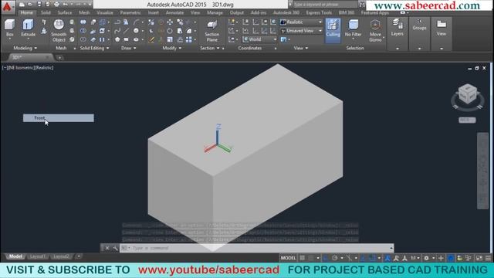
Task: Click the AutoCAD application menu logo
Action: tap(7, 6)
